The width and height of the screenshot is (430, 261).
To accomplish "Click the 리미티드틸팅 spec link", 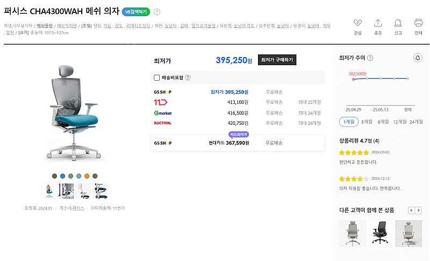I will (138, 26).
